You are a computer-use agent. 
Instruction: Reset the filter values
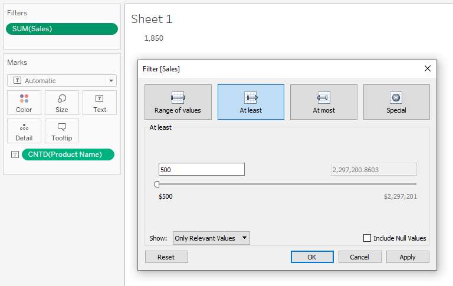166,257
